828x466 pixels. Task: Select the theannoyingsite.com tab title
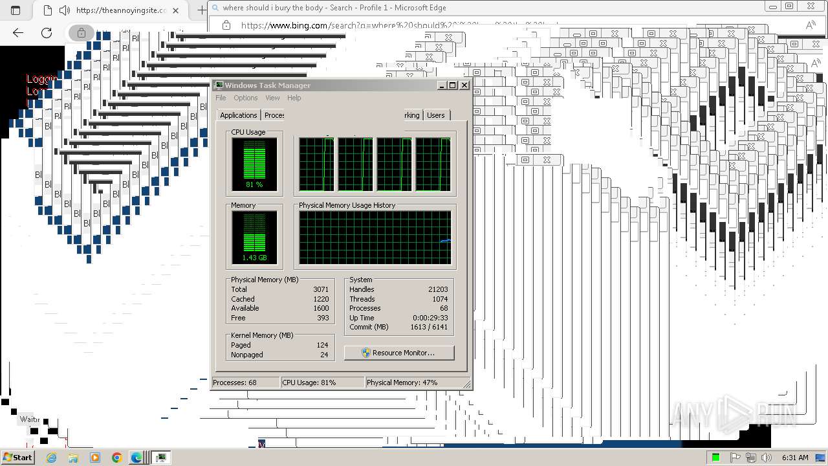(x=121, y=10)
